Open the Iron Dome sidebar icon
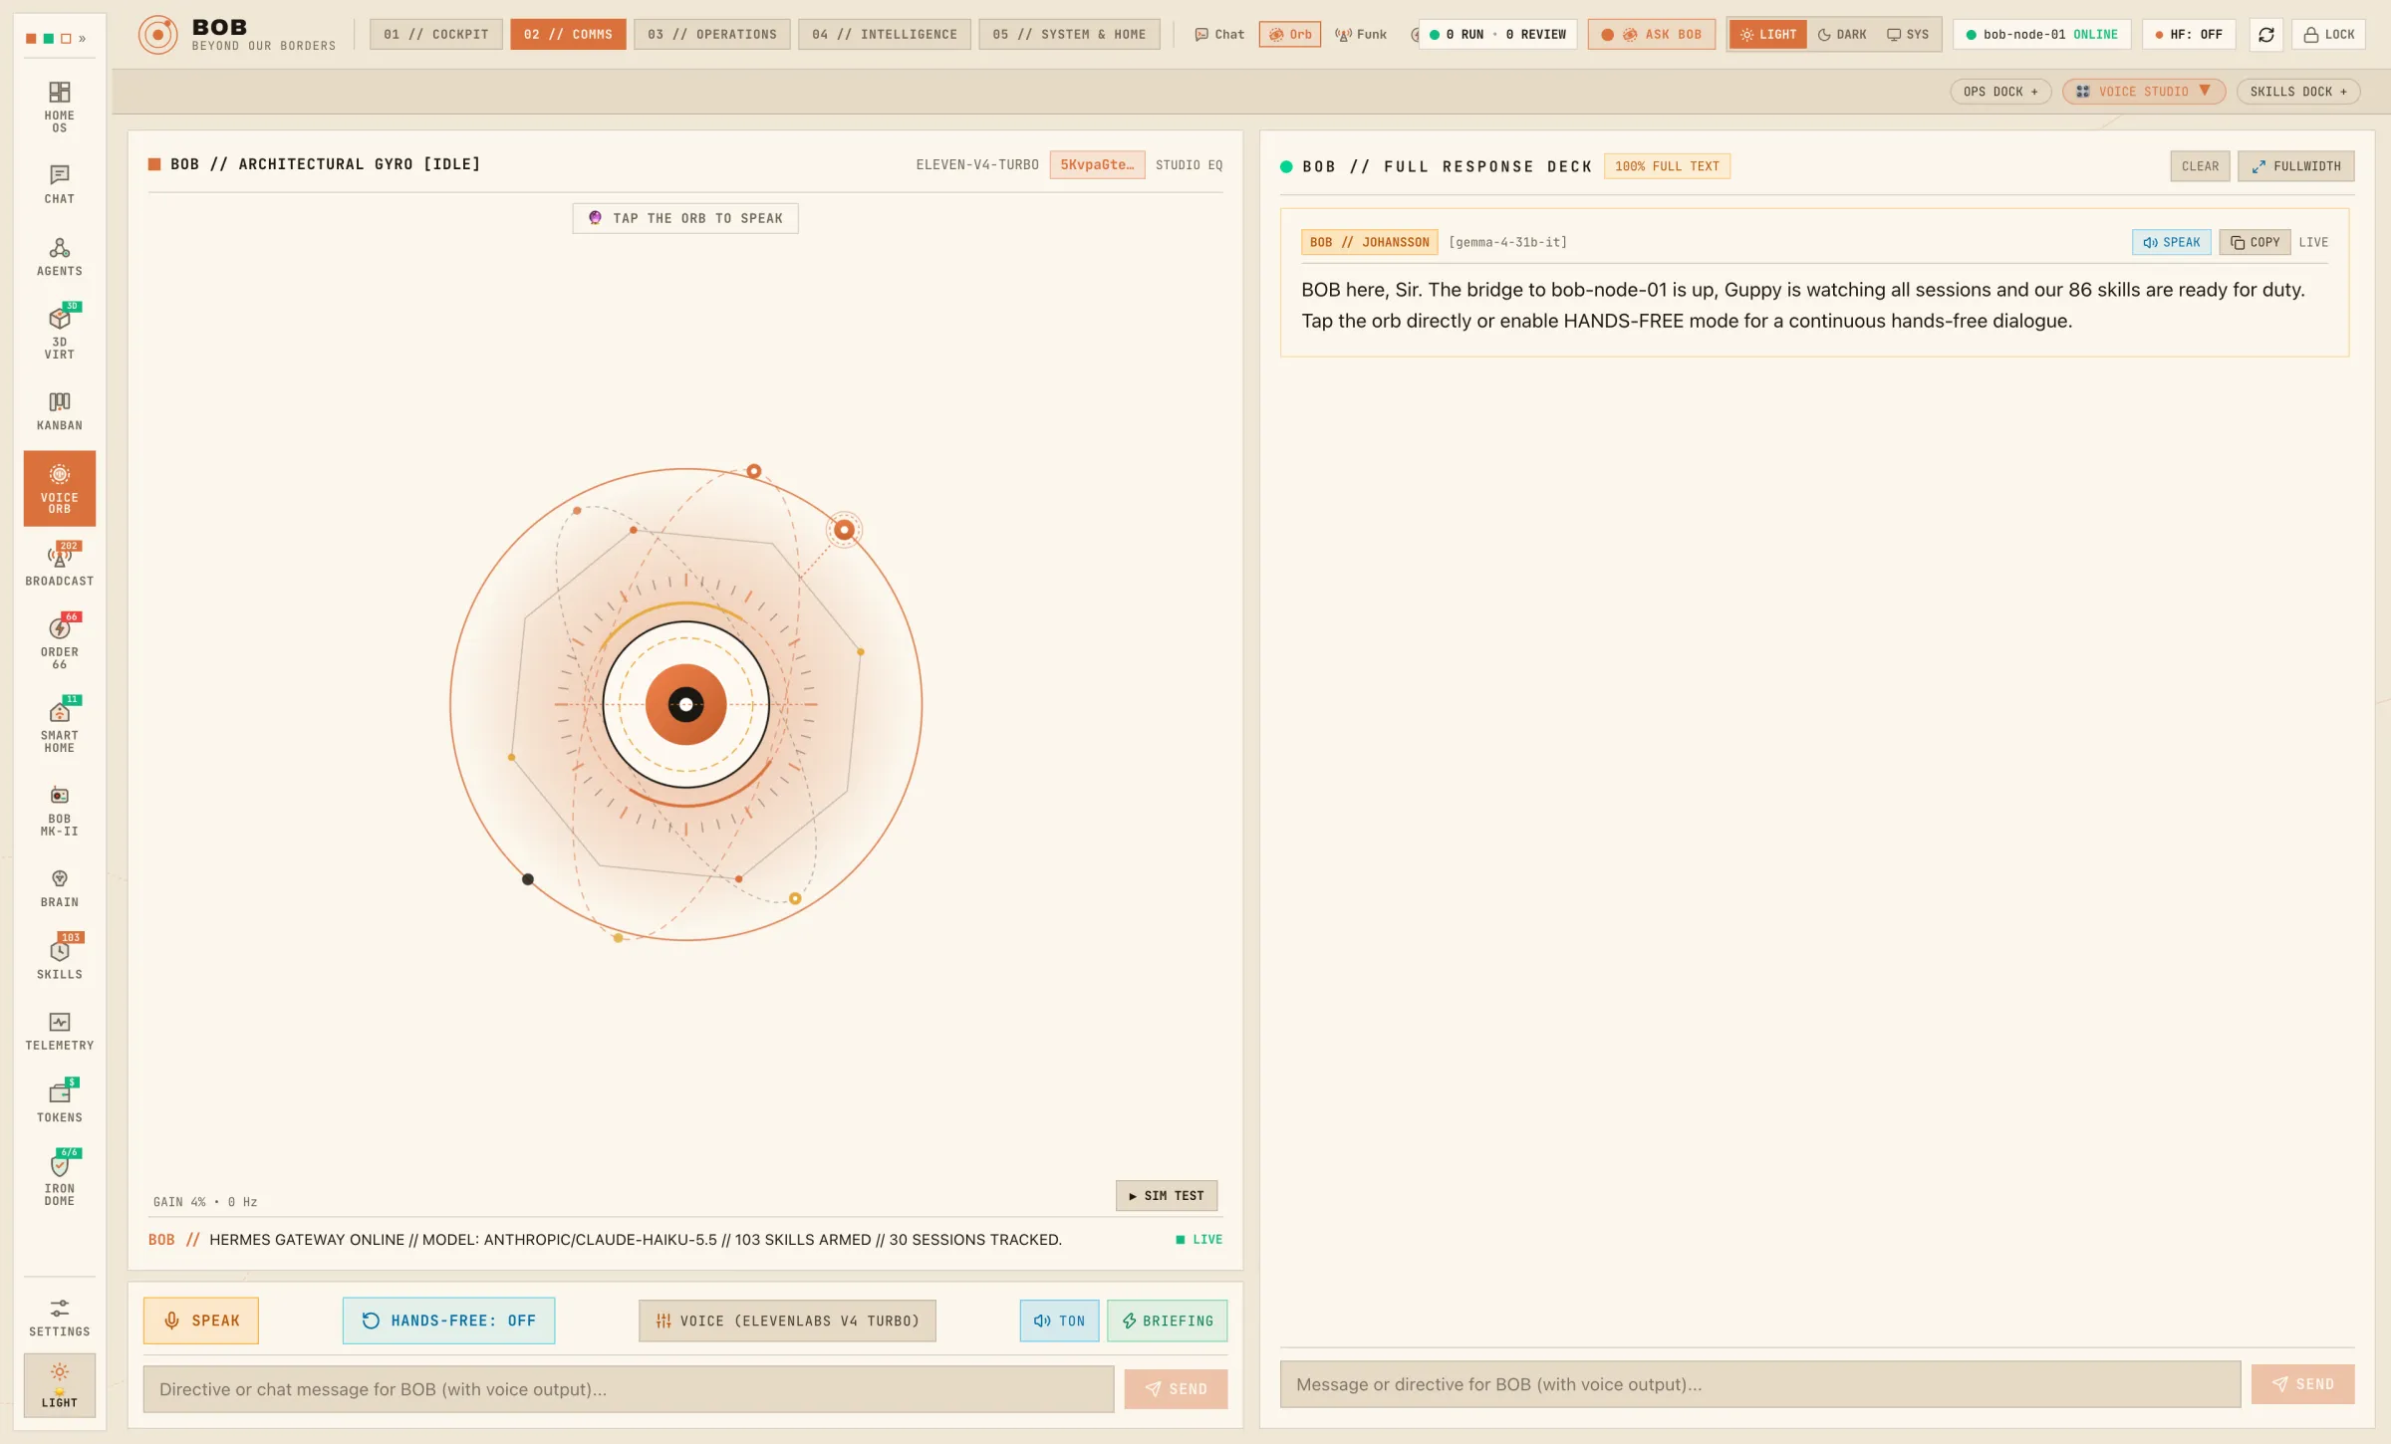The width and height of the screenshot is (2391, 1444). click(60, 1179)
